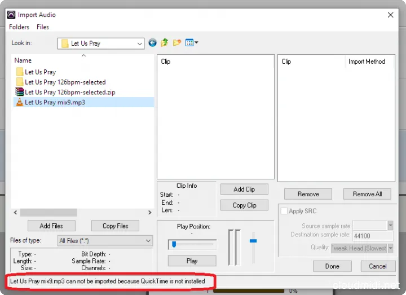Expand the Quality dropdown
Image resolution: width=406 pixels, height=295 pixels.
coord(390,248)
